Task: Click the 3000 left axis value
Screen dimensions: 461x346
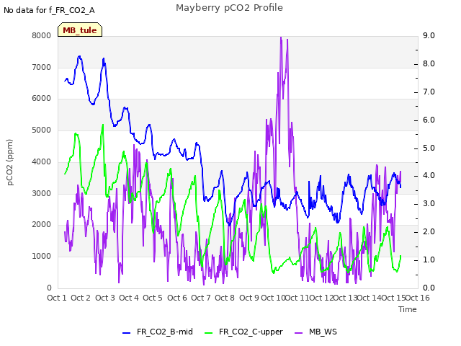Action: 42,194
